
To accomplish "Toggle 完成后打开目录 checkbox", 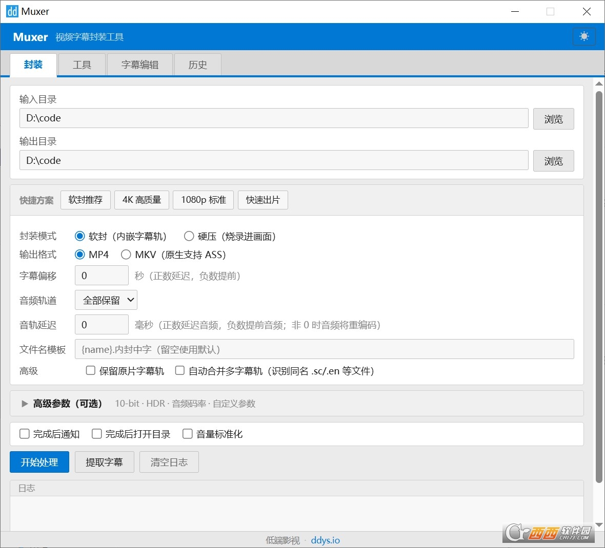I will 97,434.
